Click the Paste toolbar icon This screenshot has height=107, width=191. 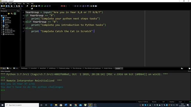pos(19,6)
